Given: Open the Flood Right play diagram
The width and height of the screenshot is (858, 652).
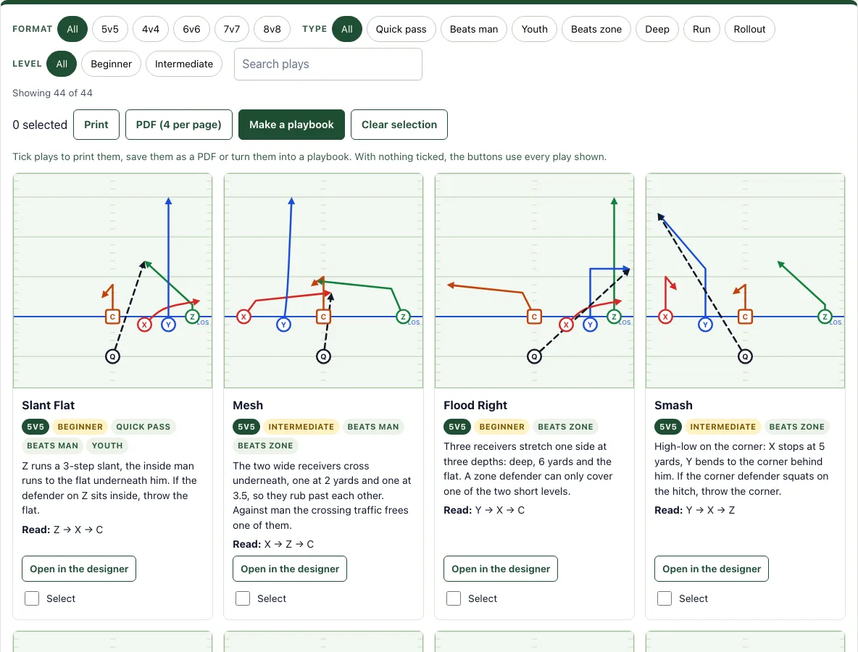Looking at the screenshot, I should pyautogui.click(x=535, y=280).
